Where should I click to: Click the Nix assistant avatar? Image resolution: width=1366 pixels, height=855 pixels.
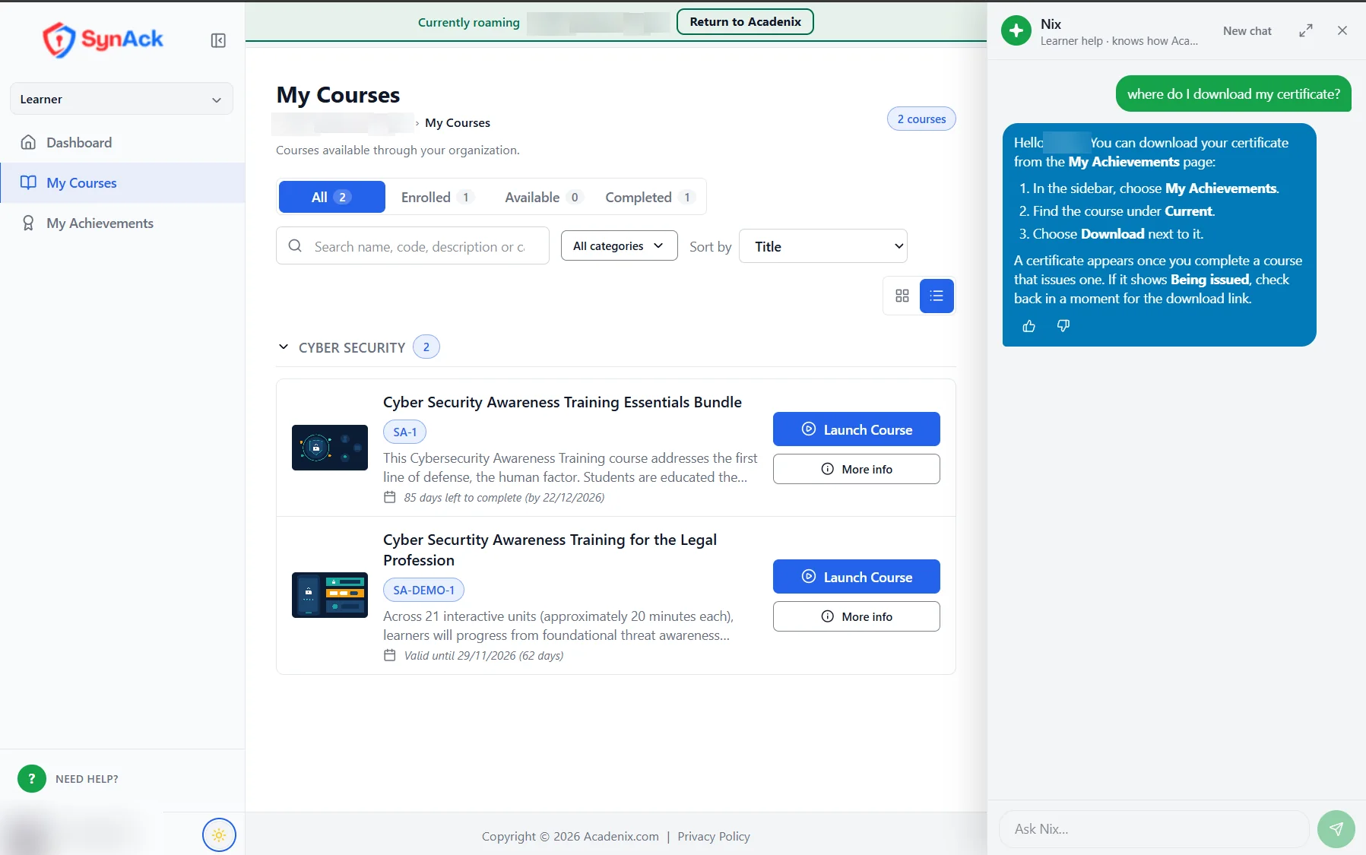(x=1016, y=31)
